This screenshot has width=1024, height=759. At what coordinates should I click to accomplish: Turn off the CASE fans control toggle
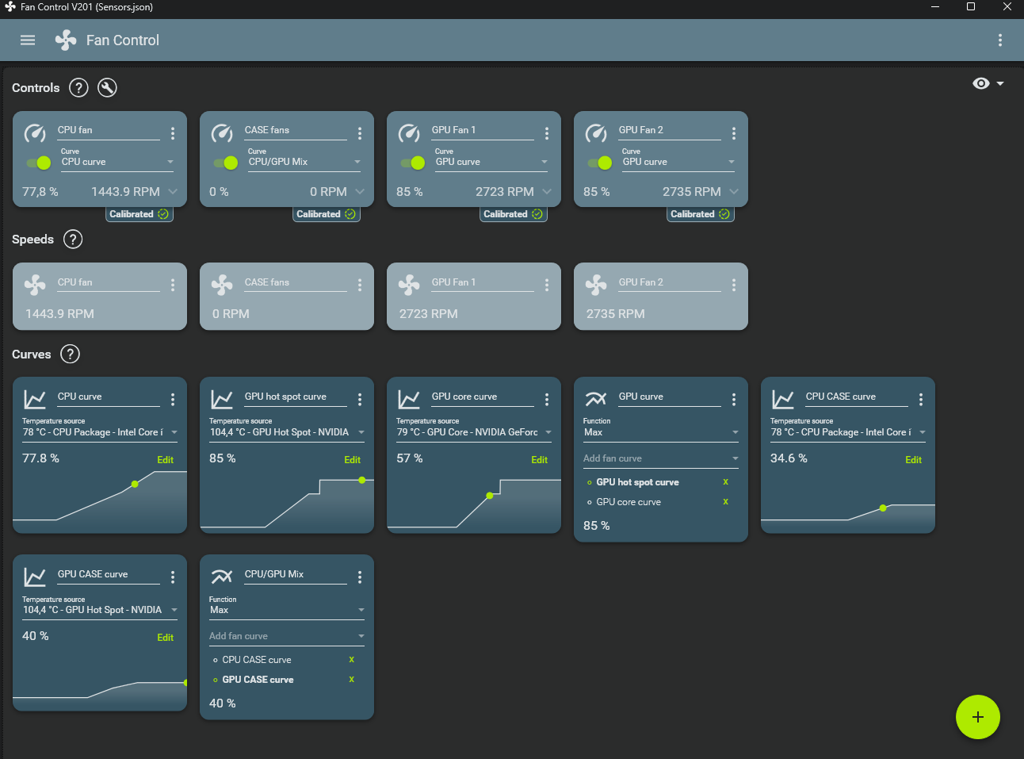coord(224,163)
